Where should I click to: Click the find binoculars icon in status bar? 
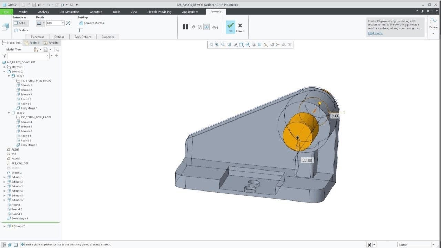point(370,245)
